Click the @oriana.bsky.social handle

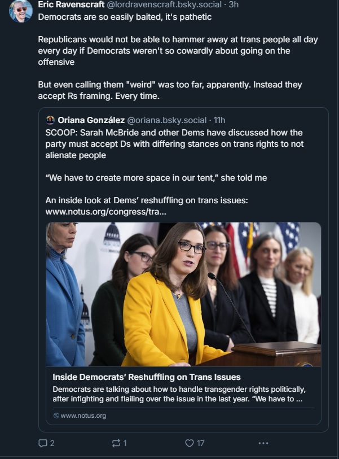167,120
